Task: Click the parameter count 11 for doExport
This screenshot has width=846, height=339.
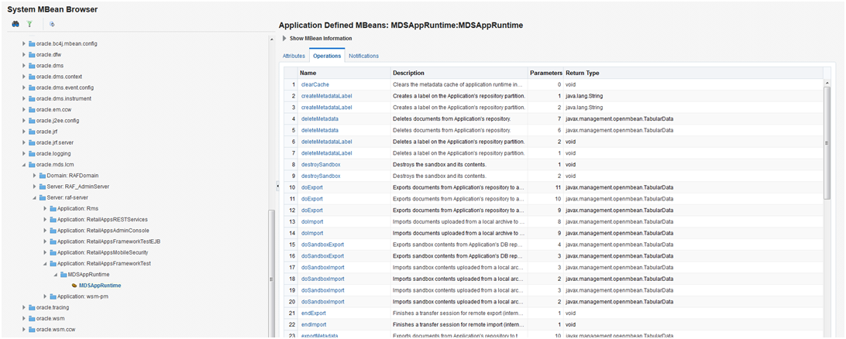Action: (559, 187)
